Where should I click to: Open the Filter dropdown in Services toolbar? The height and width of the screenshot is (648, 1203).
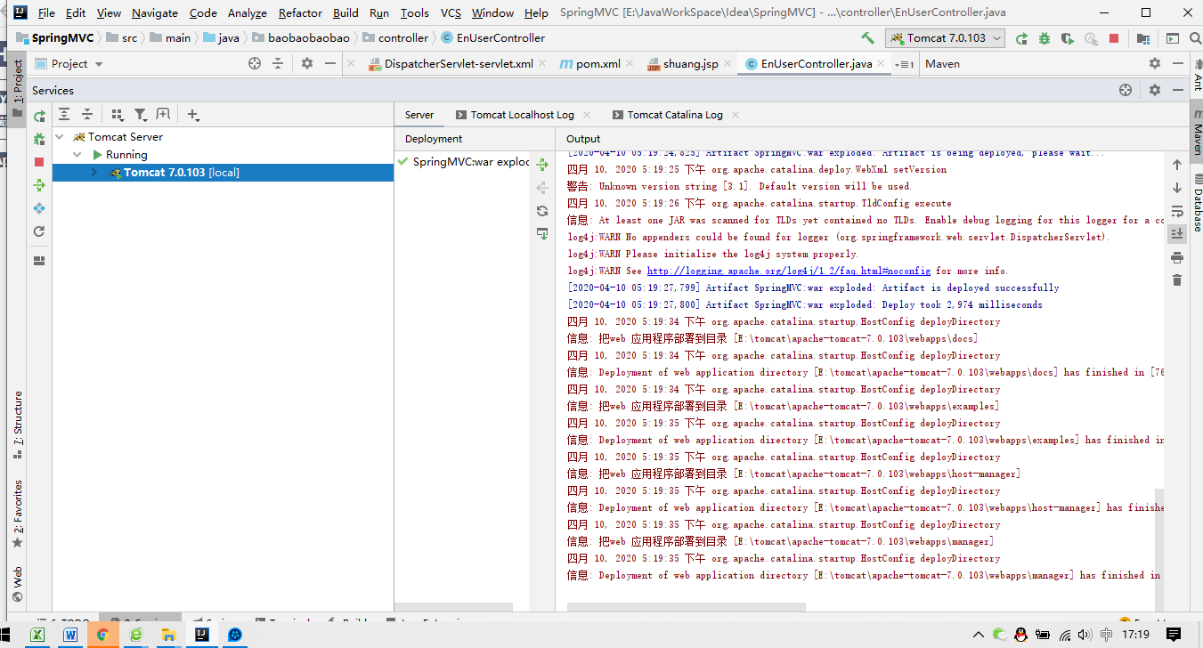[x=141, y=115]
